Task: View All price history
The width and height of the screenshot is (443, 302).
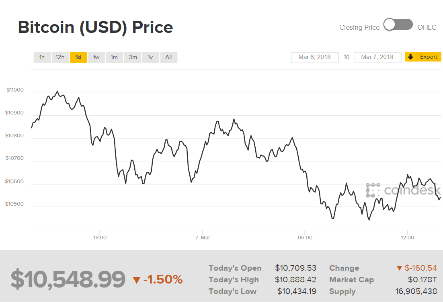Action: tap(168, 57)
